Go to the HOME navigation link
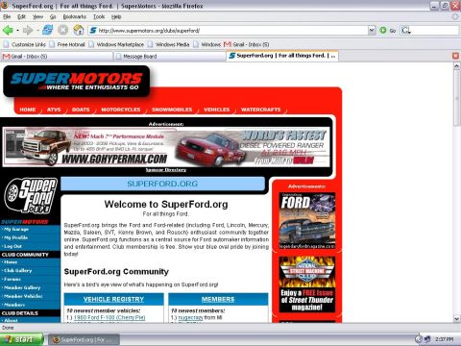 coord(28,110)
